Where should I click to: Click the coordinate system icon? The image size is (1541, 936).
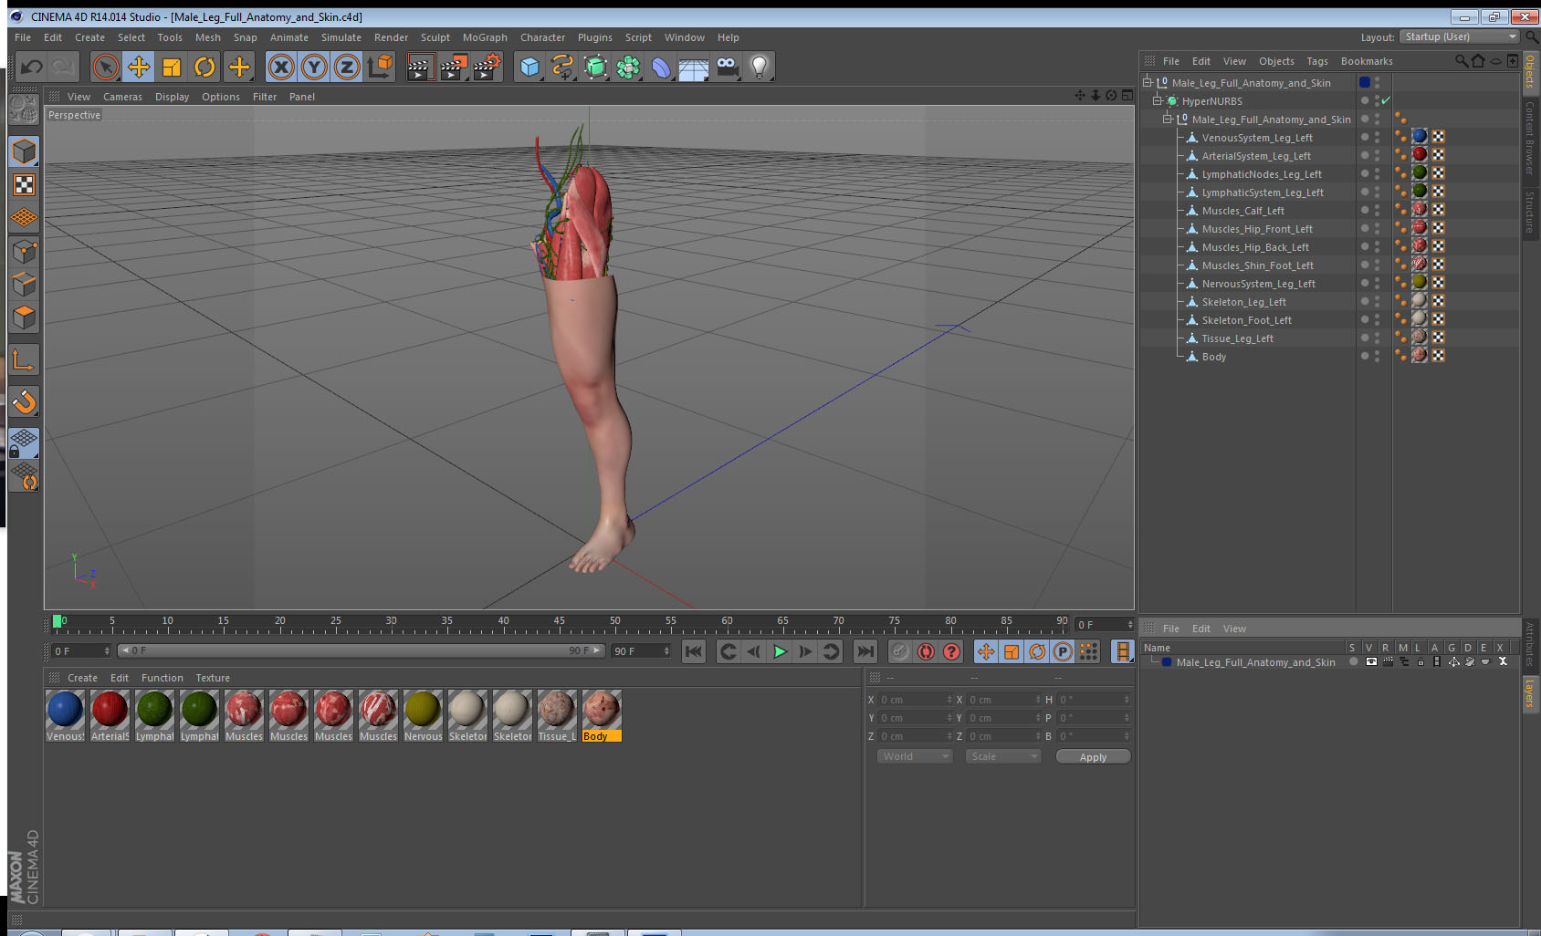380,67
